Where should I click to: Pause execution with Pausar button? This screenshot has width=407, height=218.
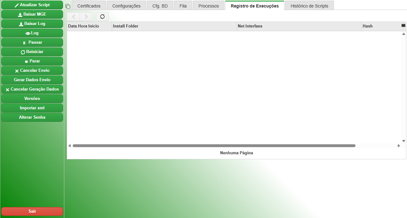pyautogui.click(x=32, y=42)
